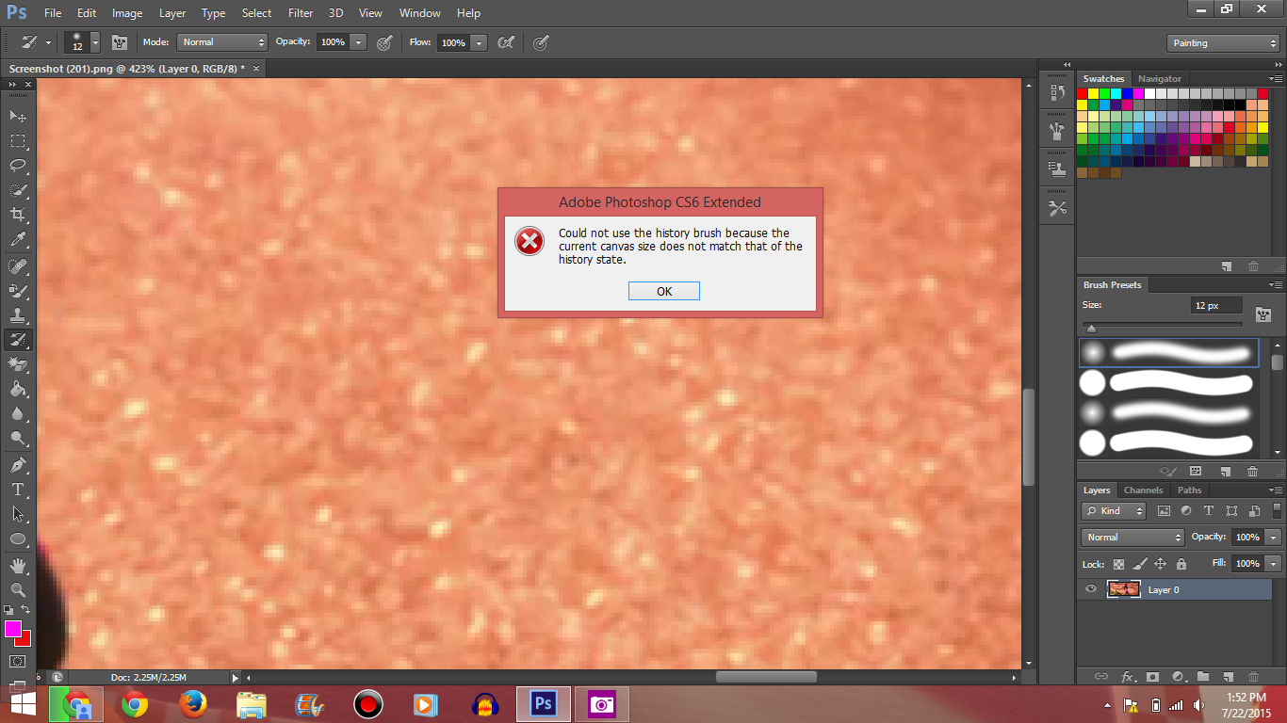The image size is (1287, 723).
Task: Open the Layer menu
Action: click(172, 13)
